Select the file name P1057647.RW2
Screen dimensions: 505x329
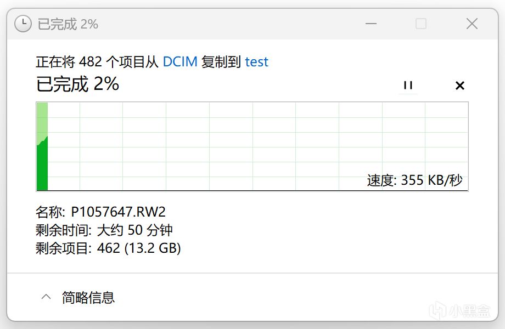pos(119,212)
